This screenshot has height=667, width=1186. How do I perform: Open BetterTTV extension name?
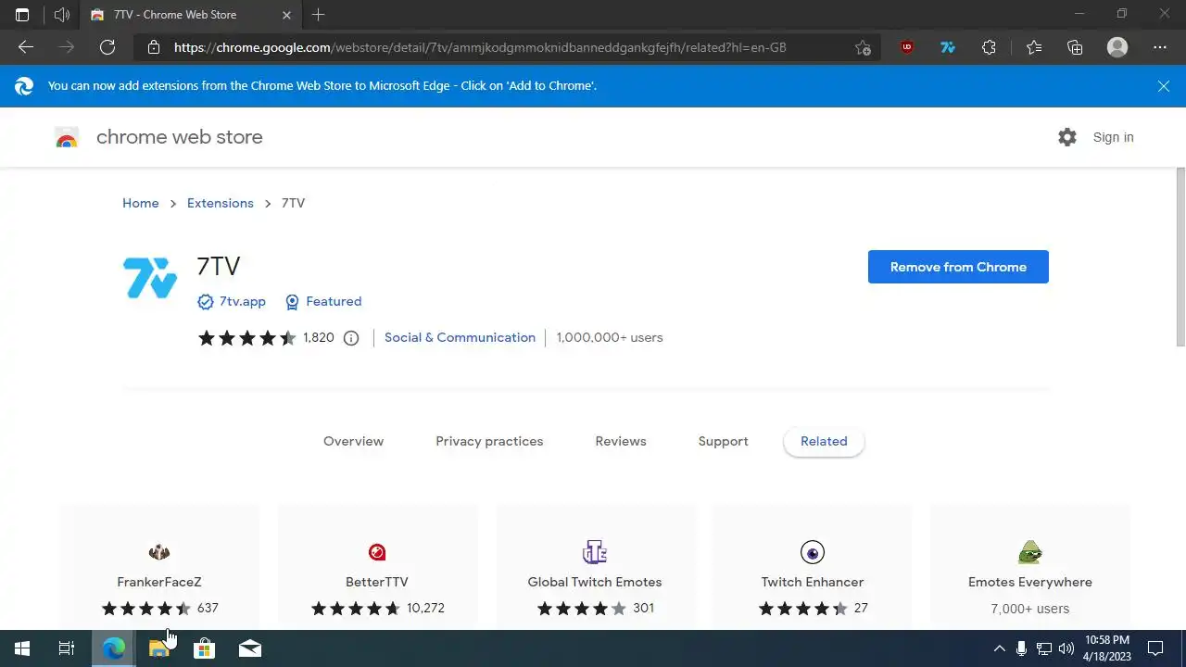(377, 583)
